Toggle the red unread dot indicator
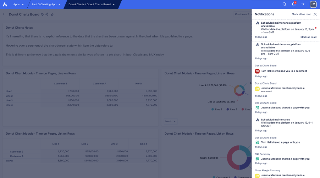Image resolution: width=320 pixels, height=178 pixels. pos(315,28)
